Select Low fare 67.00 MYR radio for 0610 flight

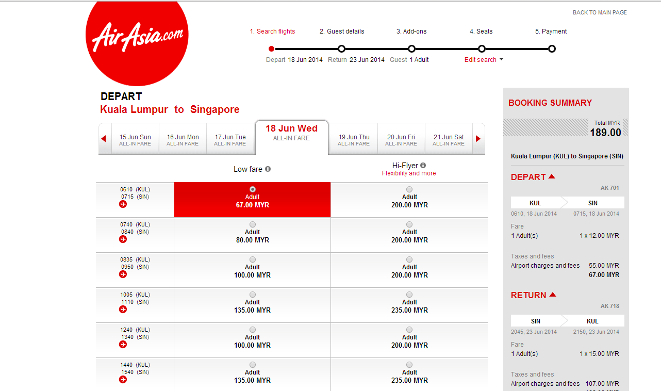(252, 189)
